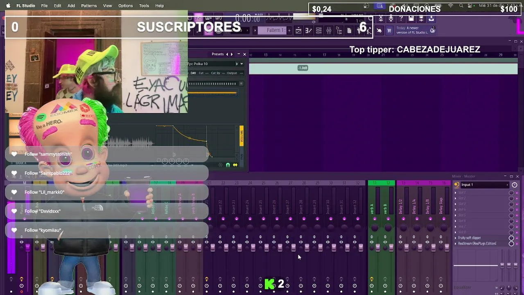Open the Playlist view from the toolbar

[x=298, y=30]
